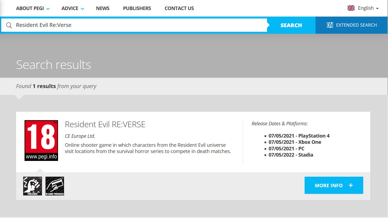Click the www.pegi.info link on the rating label
Screen dimensions: 388x218
(41, 158)
